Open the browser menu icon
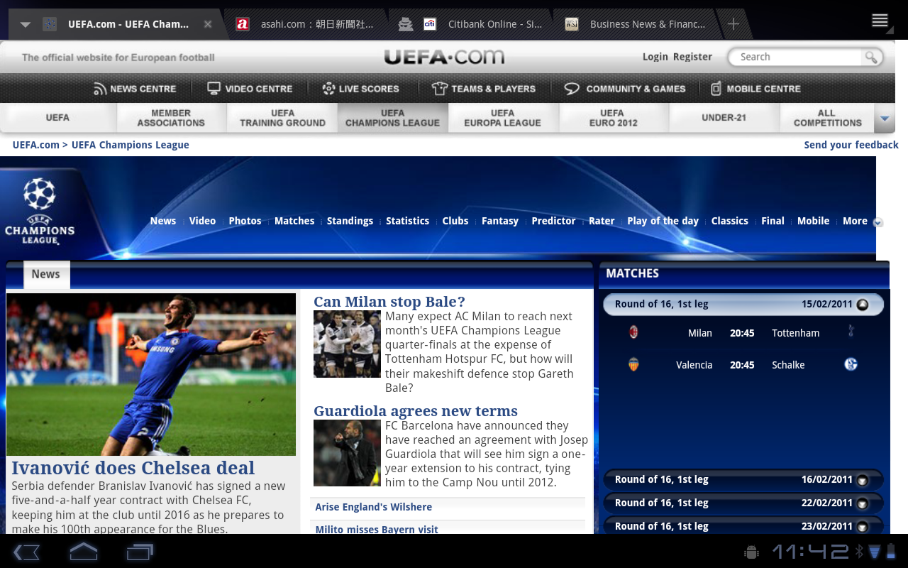Screen dimensions: 908x568 coord(880,21)
